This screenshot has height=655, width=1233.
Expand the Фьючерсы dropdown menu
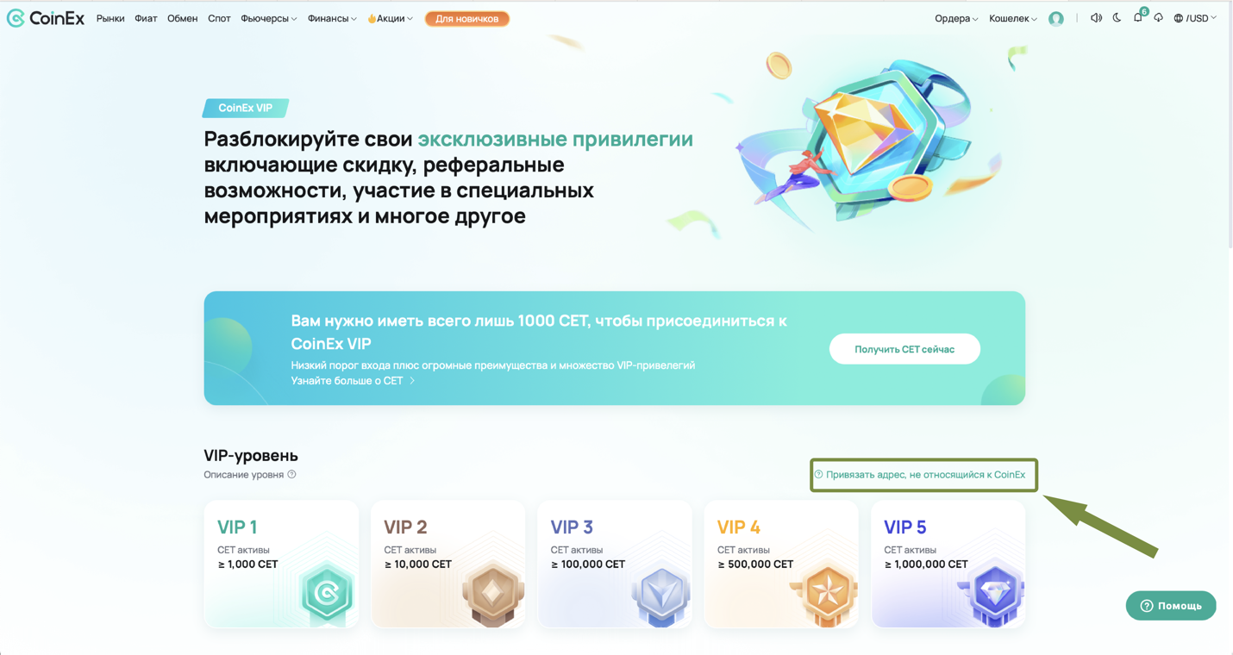268,18
